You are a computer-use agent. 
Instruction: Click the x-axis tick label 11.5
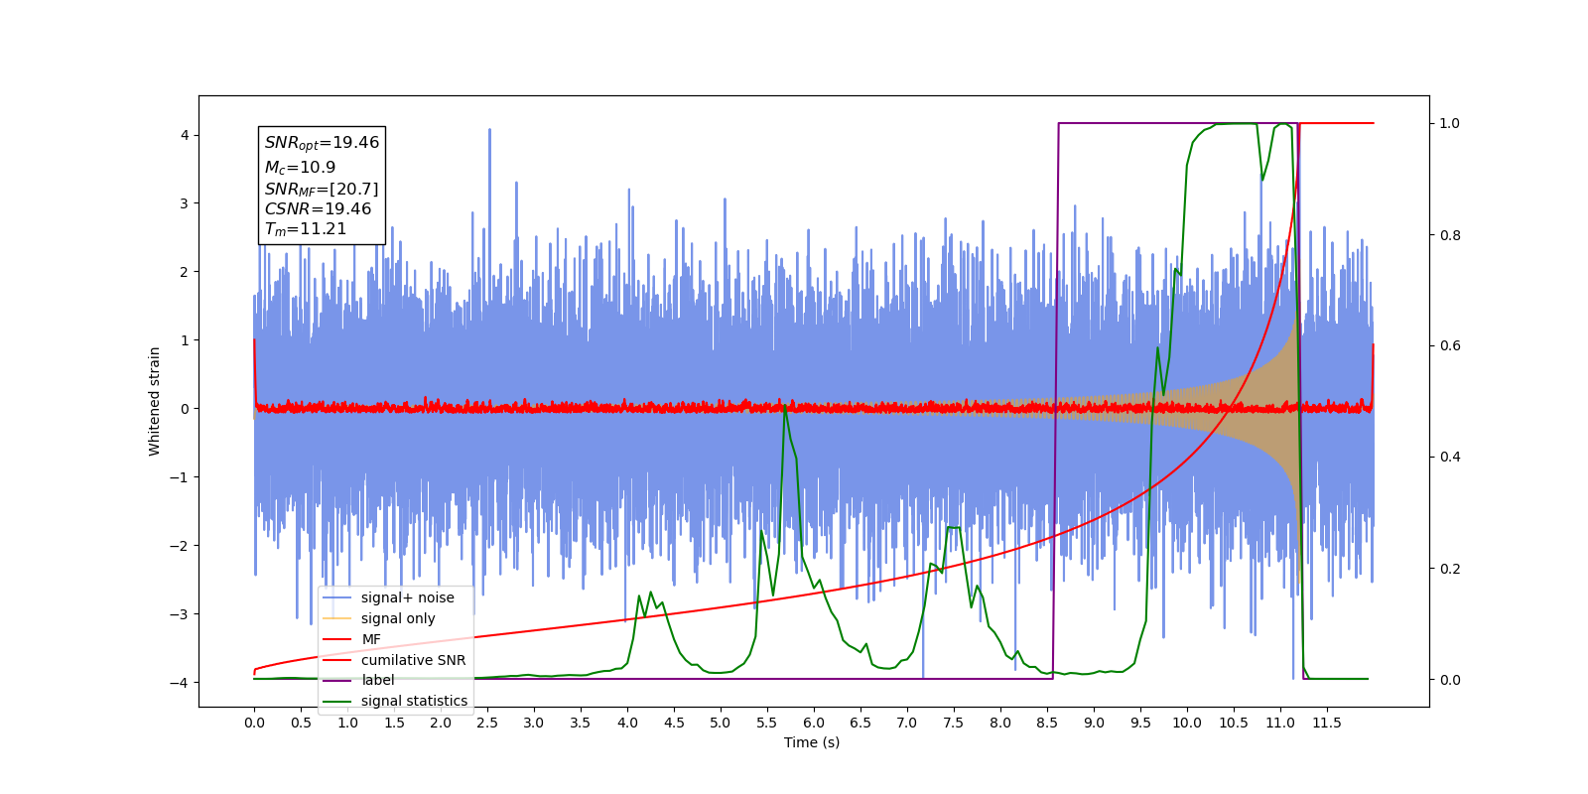pos(1327,723)
